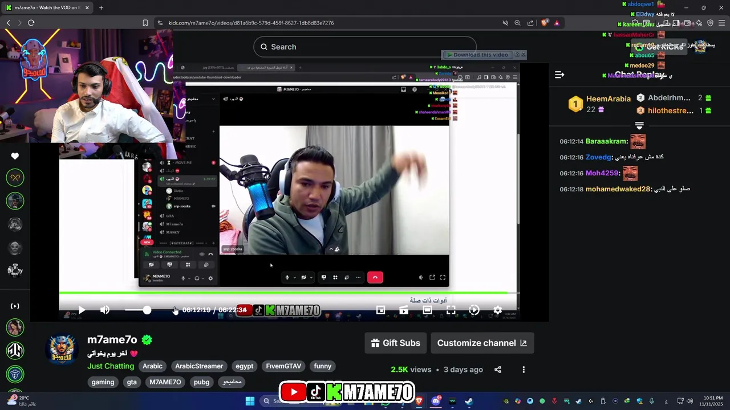Open a new browser tab
The height and width of the screenshot is (410, 730).
pos(101,7)
